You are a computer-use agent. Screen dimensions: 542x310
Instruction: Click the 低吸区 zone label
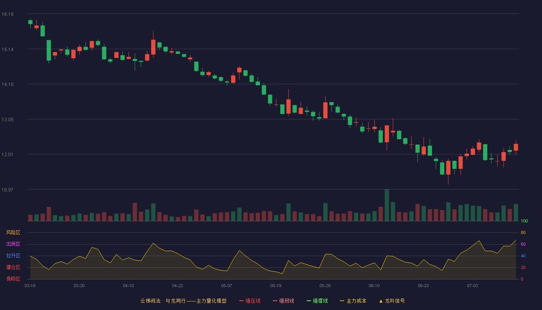pos(13,279)
